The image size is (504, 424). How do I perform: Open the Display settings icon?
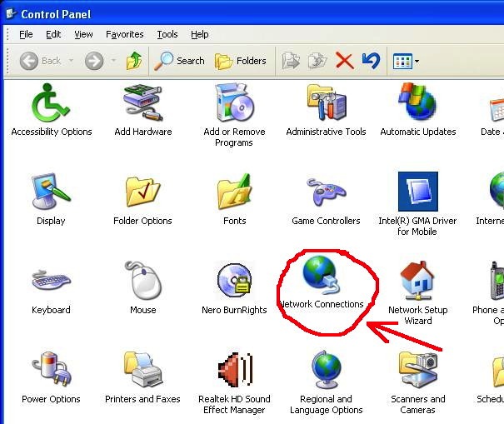[x=51, y=193]
